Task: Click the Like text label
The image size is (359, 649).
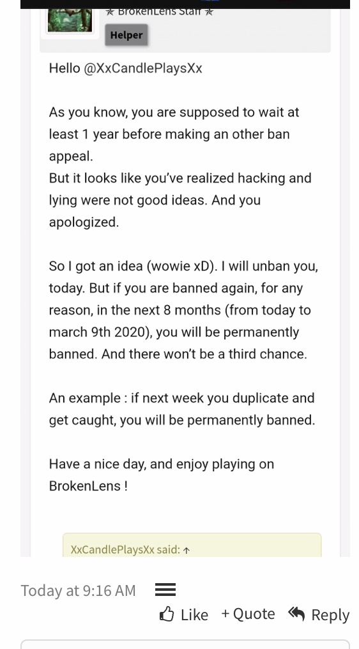Action: [x=194, y=614]
